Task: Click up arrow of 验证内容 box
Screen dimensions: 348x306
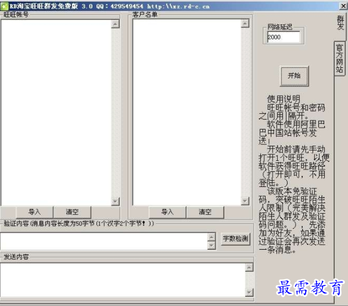Action: click(x=211, y=237)
